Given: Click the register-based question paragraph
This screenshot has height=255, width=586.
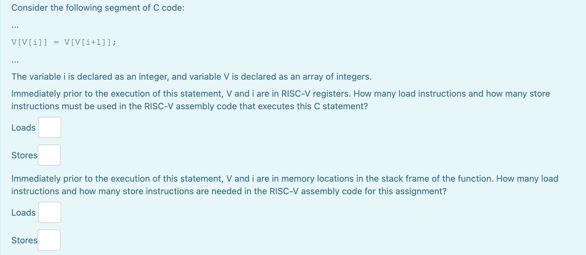Looking at the screenshot, I should coord(281,99).
